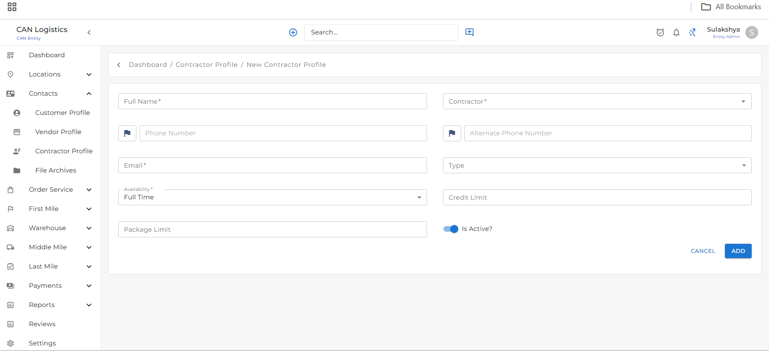The width and height of the screenshot is (769, 351).
Task: Open the Contractor dropdown
Action: (597, 101)
